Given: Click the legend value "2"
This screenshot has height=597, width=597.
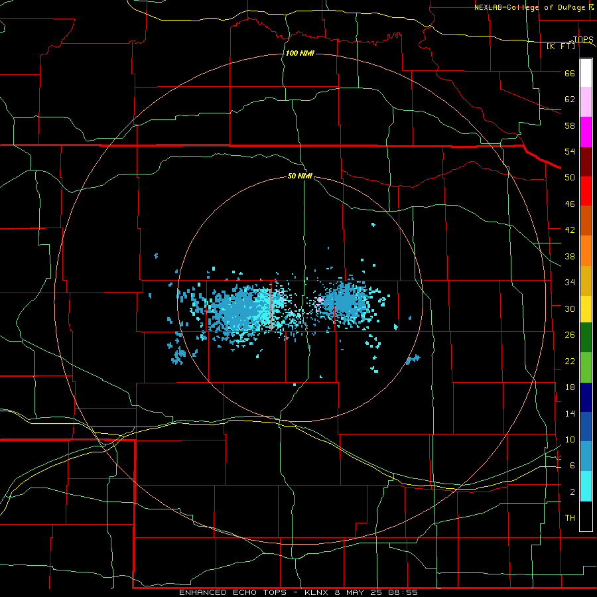Looking at the screenshot, I should (x=572, y=492).
